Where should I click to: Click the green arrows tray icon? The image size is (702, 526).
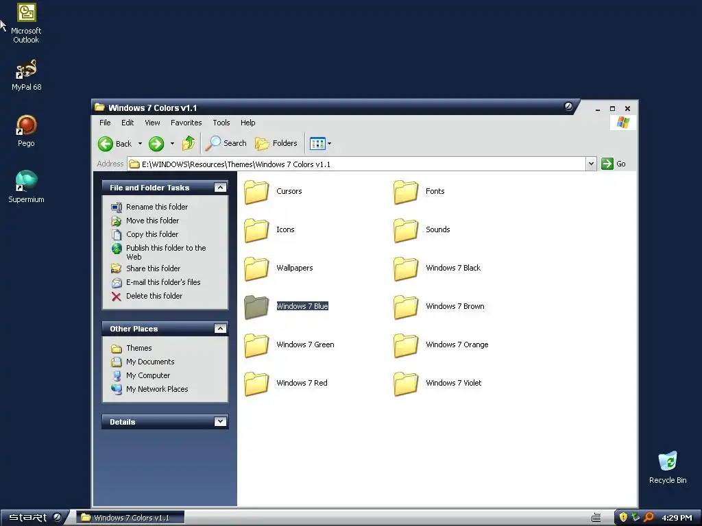(x=636, y=517)
